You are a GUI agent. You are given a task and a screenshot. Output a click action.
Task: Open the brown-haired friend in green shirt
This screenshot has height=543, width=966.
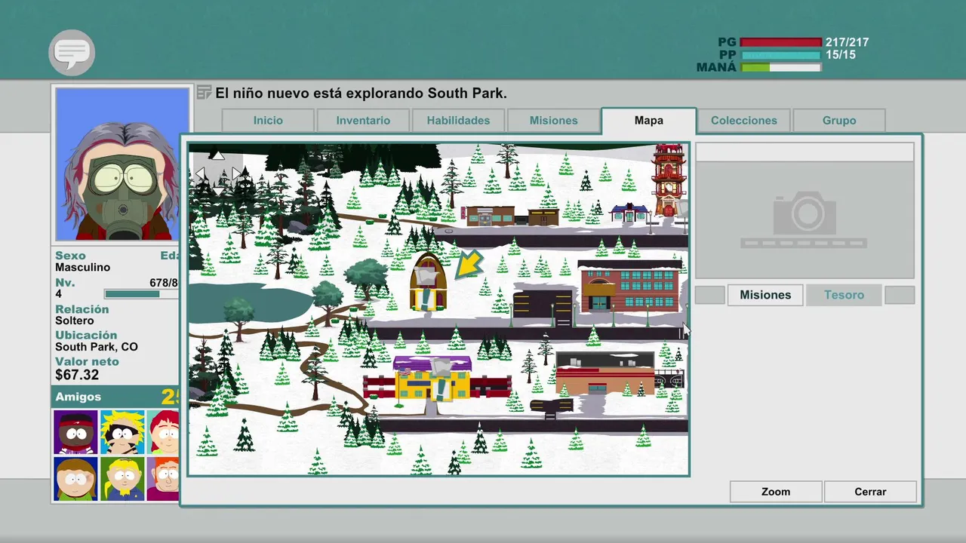coord(75,479)
